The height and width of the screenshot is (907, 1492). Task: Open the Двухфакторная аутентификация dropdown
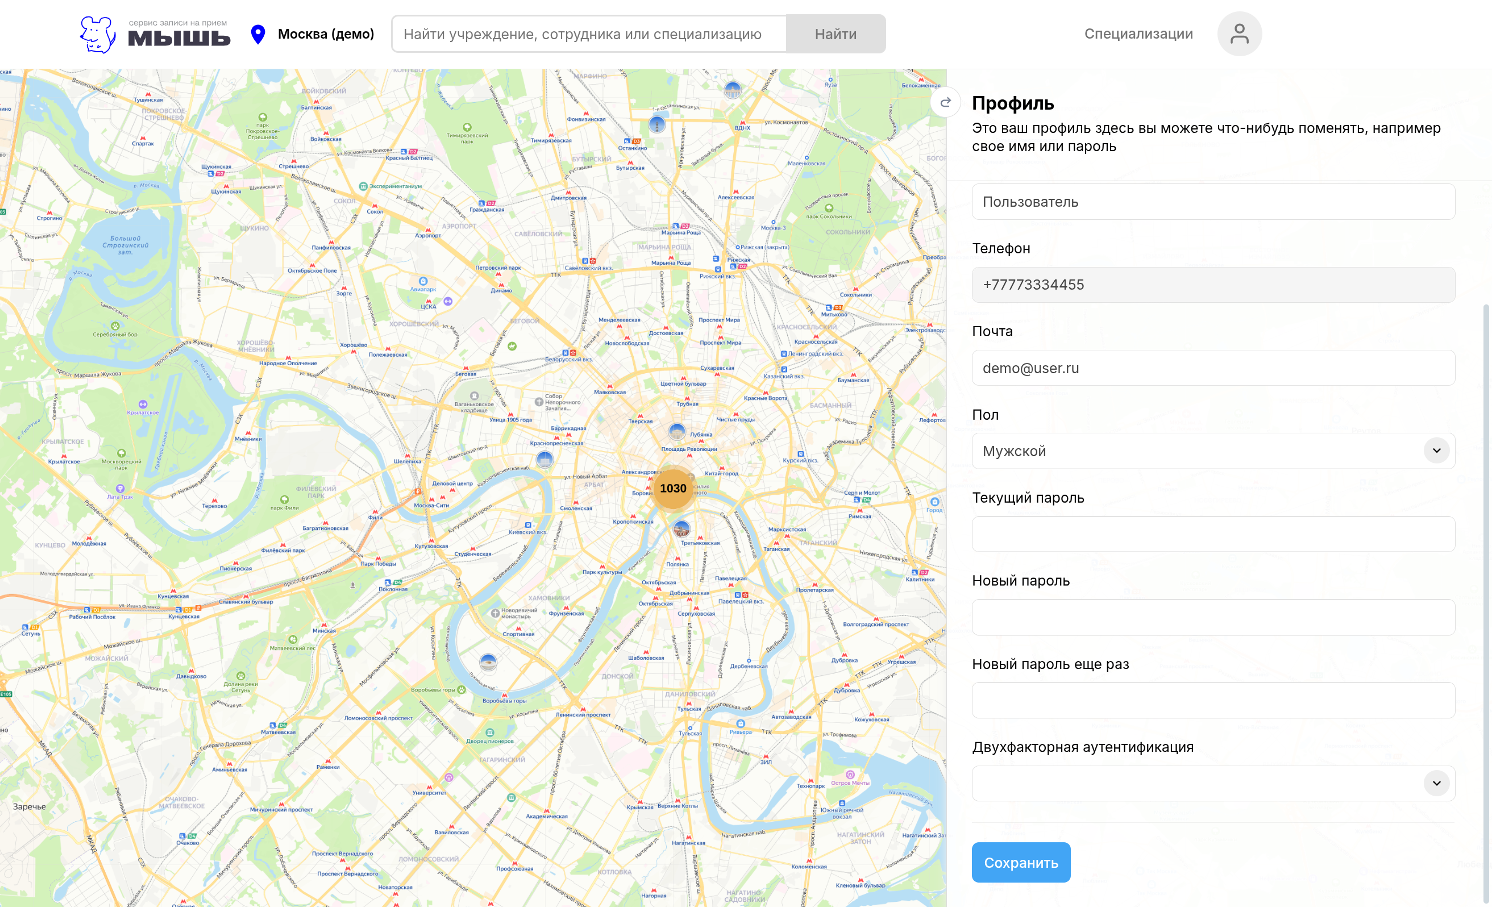[1436, 784]
